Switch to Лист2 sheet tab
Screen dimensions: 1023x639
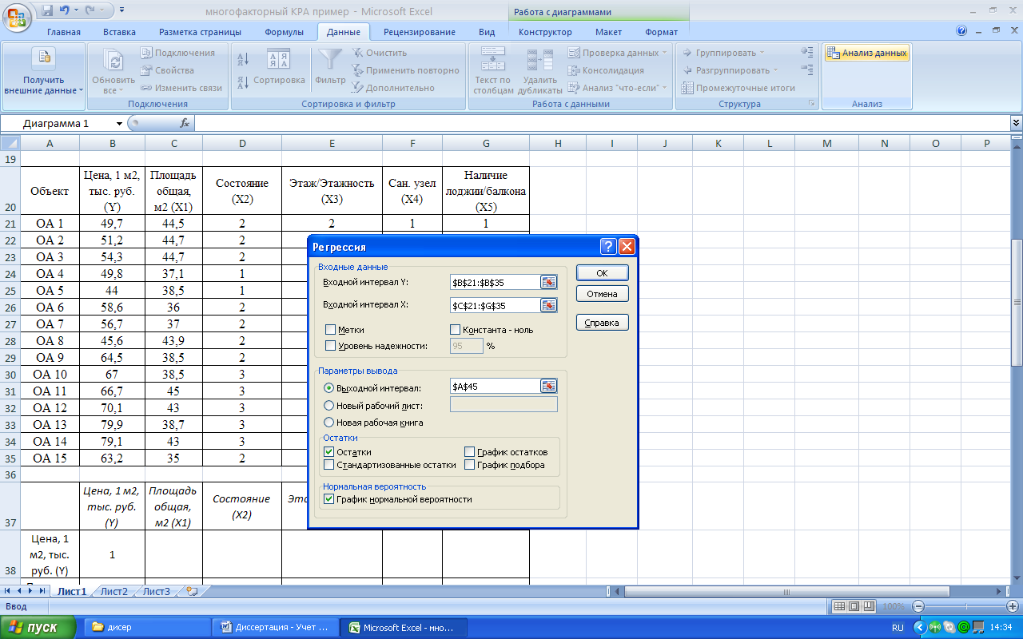(x=113, y=591)
